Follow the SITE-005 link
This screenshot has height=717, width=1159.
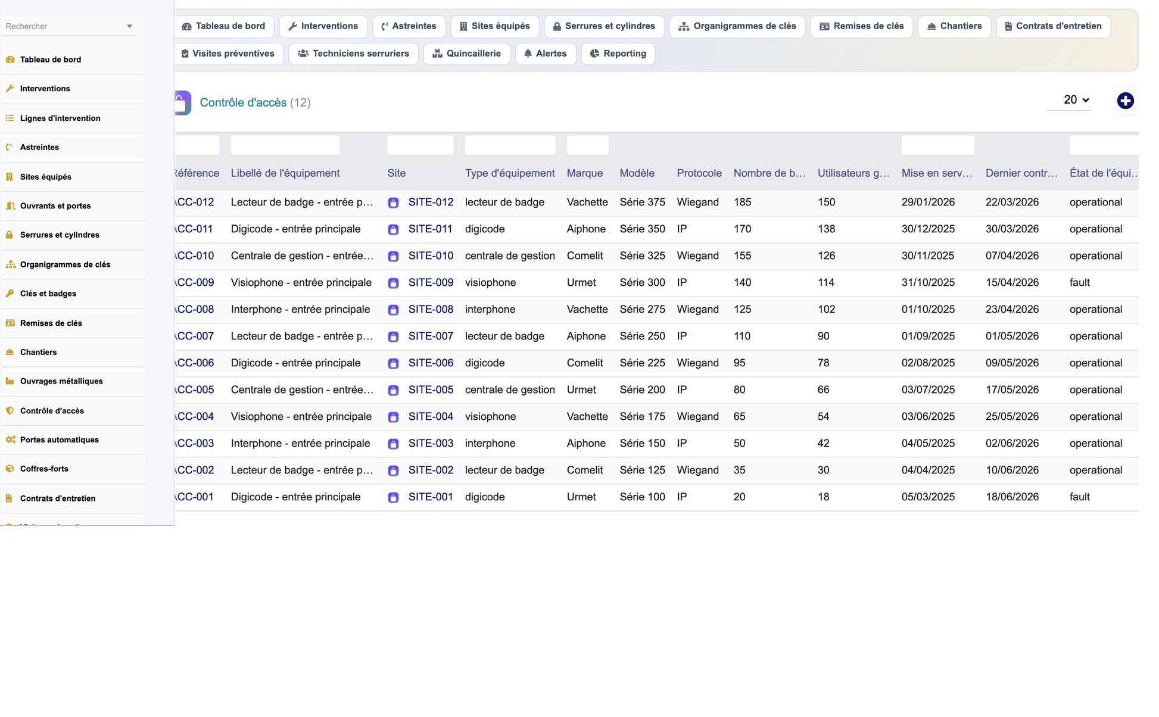coord(431,390)
